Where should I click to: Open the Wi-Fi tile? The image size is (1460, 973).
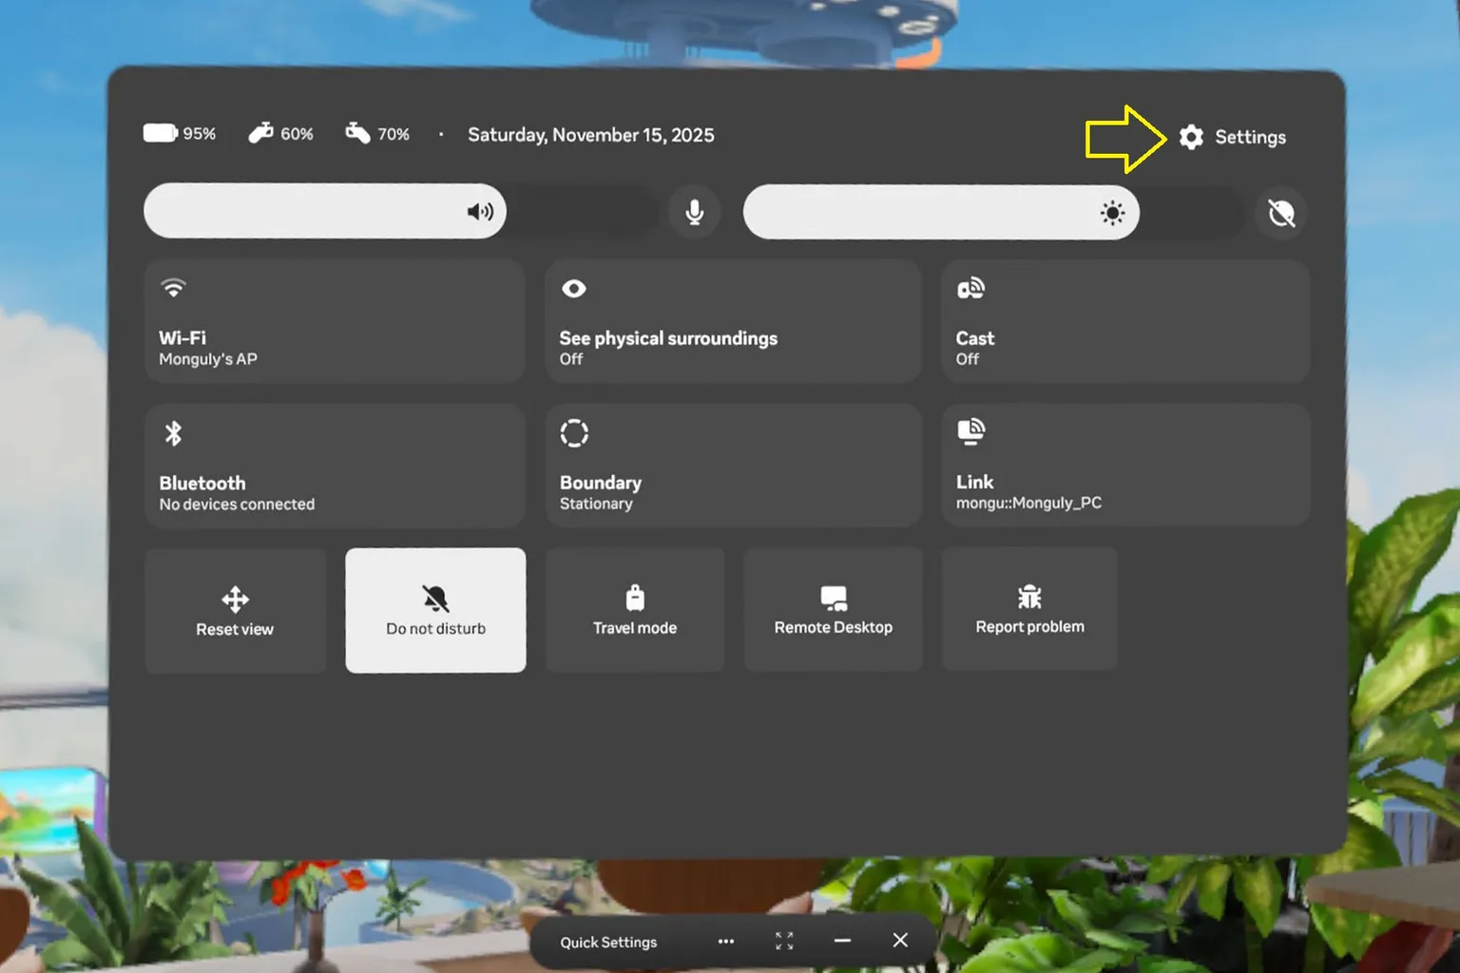pyautogui.click(x=335, y=321)
